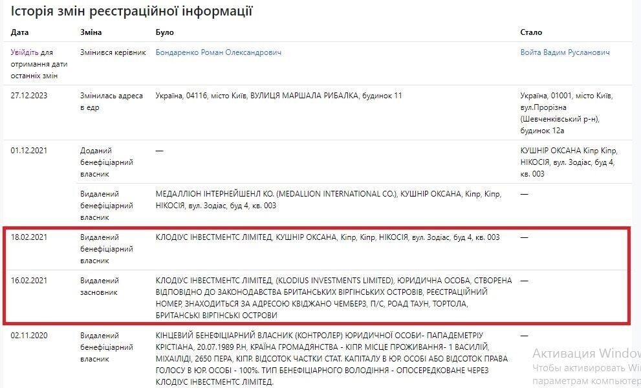Open Войта Вадим Русланович profile link
Viewport: 641px width, 388px height.
[x=565, y=52]
